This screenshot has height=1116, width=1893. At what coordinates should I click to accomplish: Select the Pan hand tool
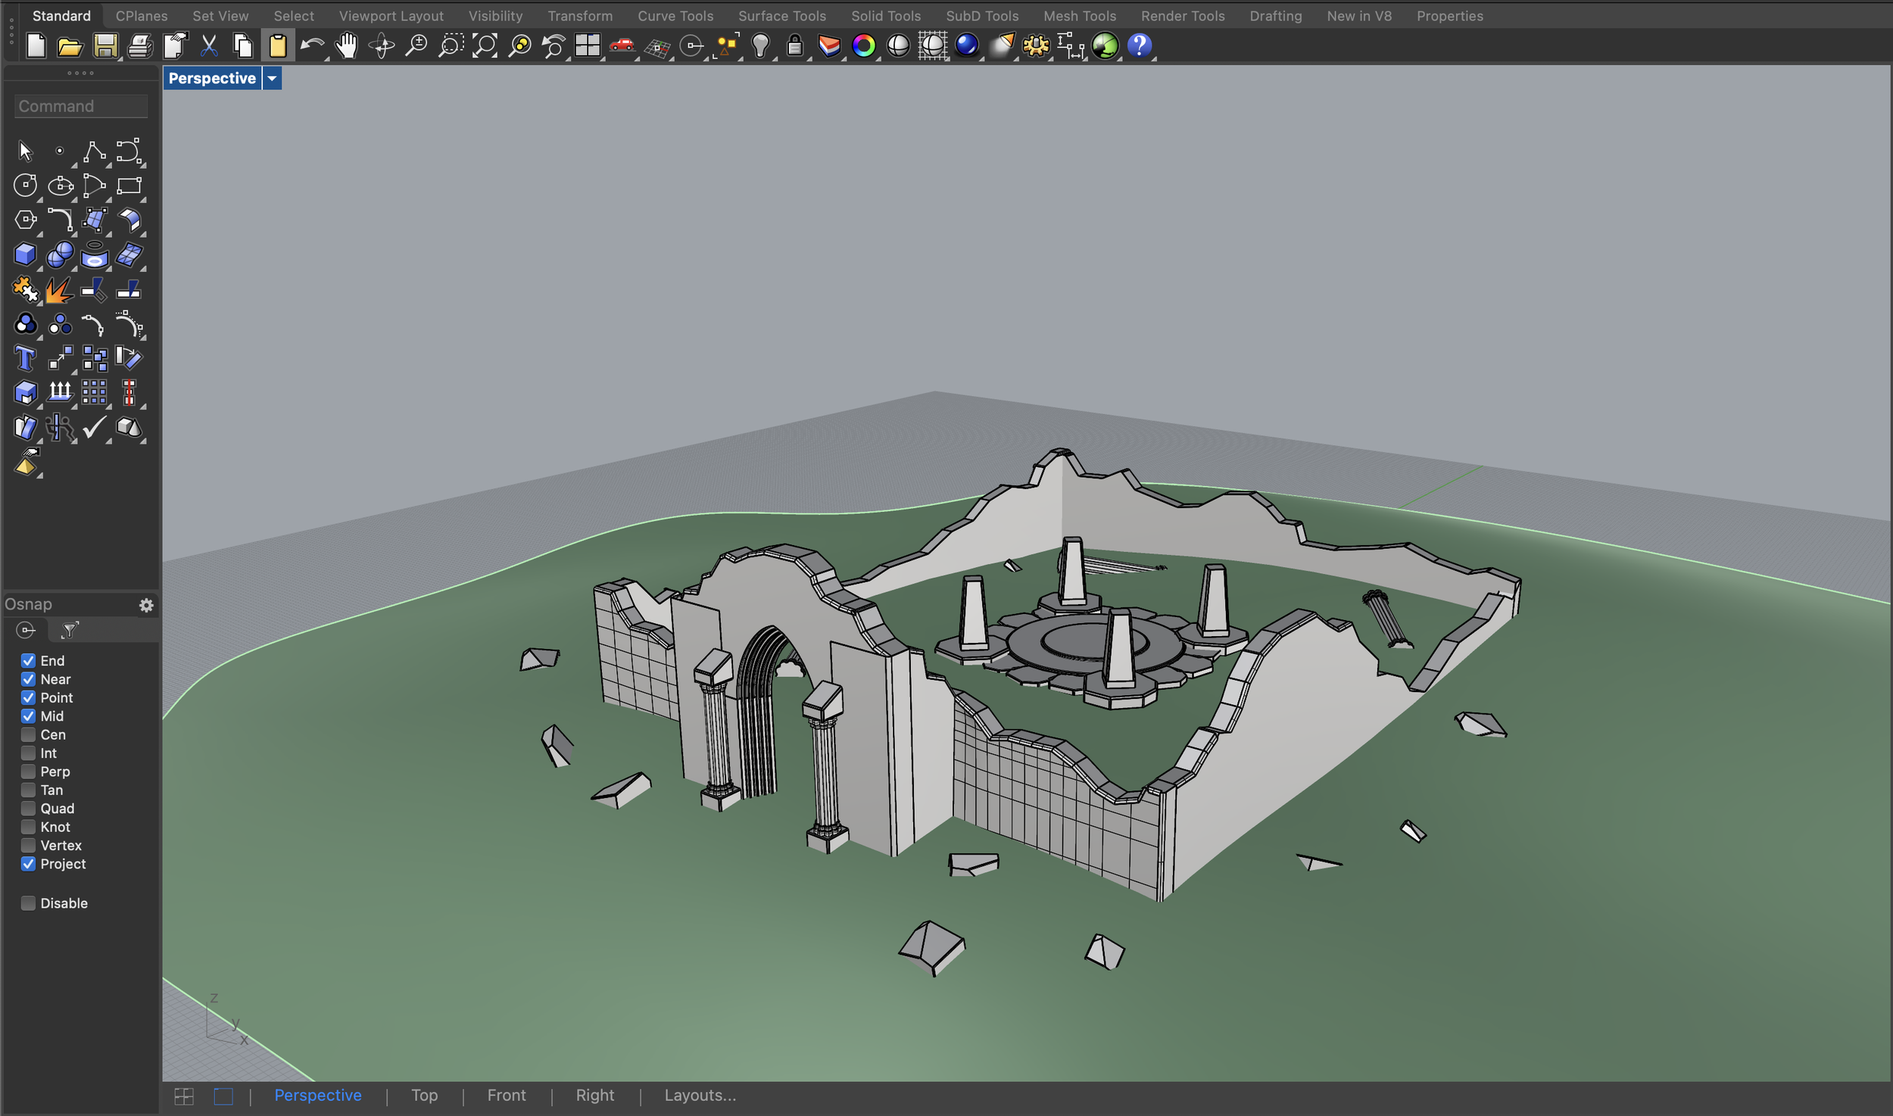coord(347,46)
